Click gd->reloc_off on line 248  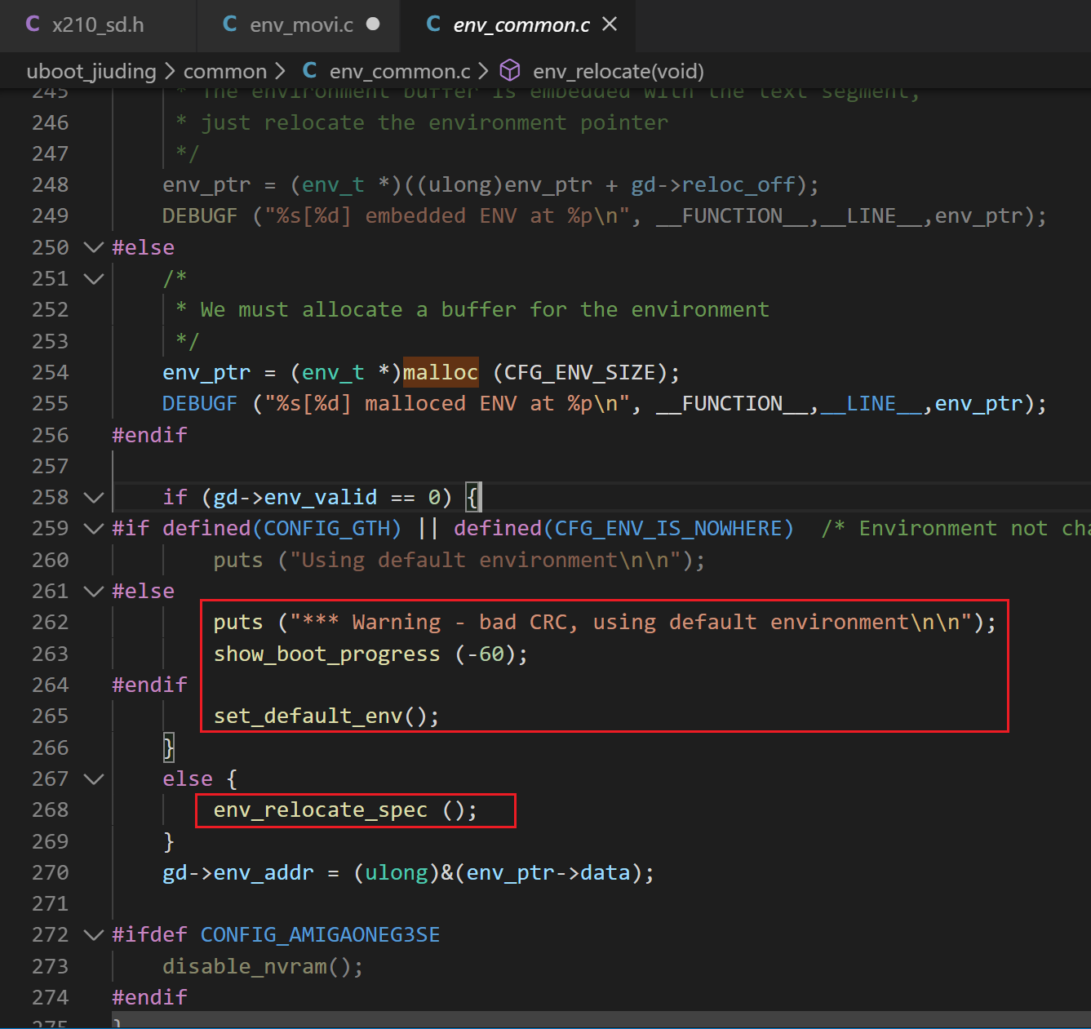click(712, 185)
